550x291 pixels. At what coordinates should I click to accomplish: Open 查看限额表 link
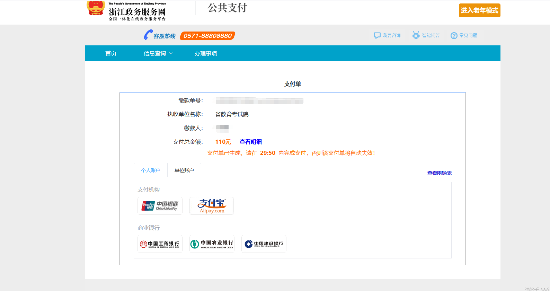point(439,173)
